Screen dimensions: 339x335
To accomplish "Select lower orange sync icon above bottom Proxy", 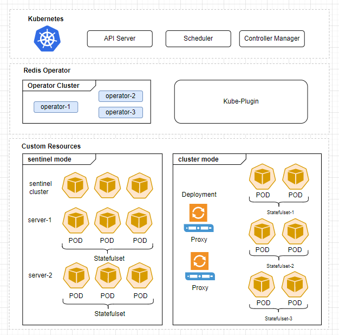I will point(199,261).
